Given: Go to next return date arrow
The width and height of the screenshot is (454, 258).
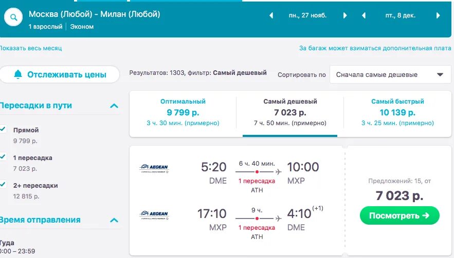Looking at the screenshot, I should [438, 15].
